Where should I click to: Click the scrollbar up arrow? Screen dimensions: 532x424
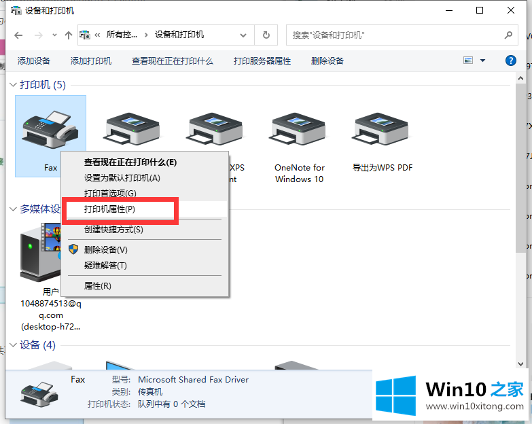(520, 78)
